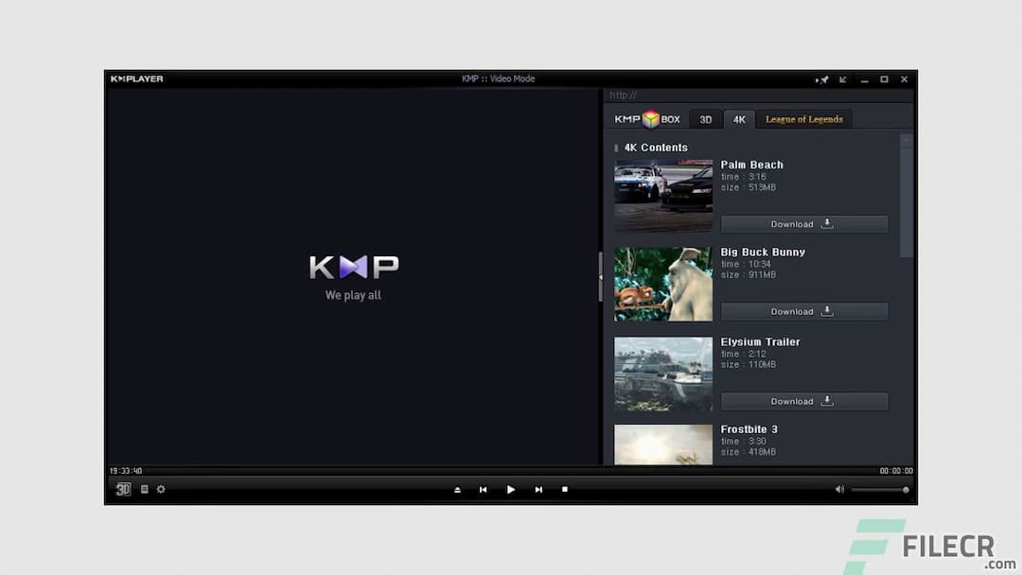Viewport: 1022px width, 575px height.
Task: Open the playlist panel icon
Action: click(144, 489)
